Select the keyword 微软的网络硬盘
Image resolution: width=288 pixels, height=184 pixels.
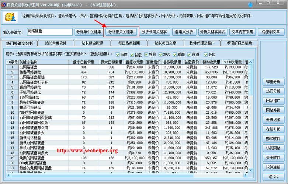(x=32, y=113)
